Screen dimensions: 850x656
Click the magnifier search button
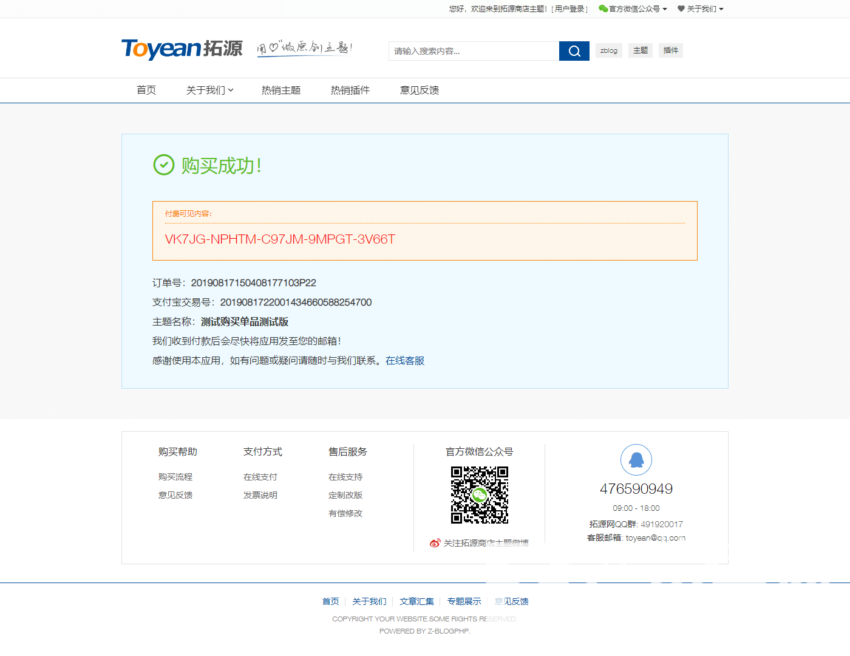click(574, 51)
